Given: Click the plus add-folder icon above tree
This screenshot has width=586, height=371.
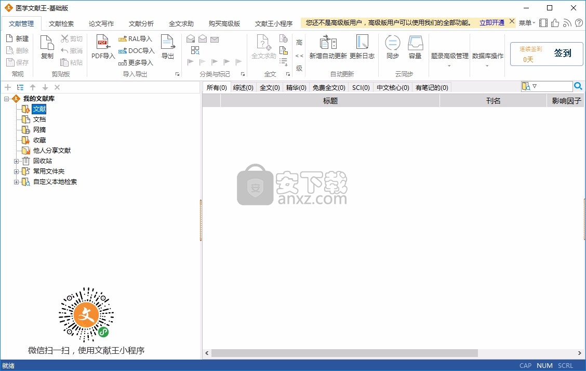Looking at the screenshot, I should 7,87.
